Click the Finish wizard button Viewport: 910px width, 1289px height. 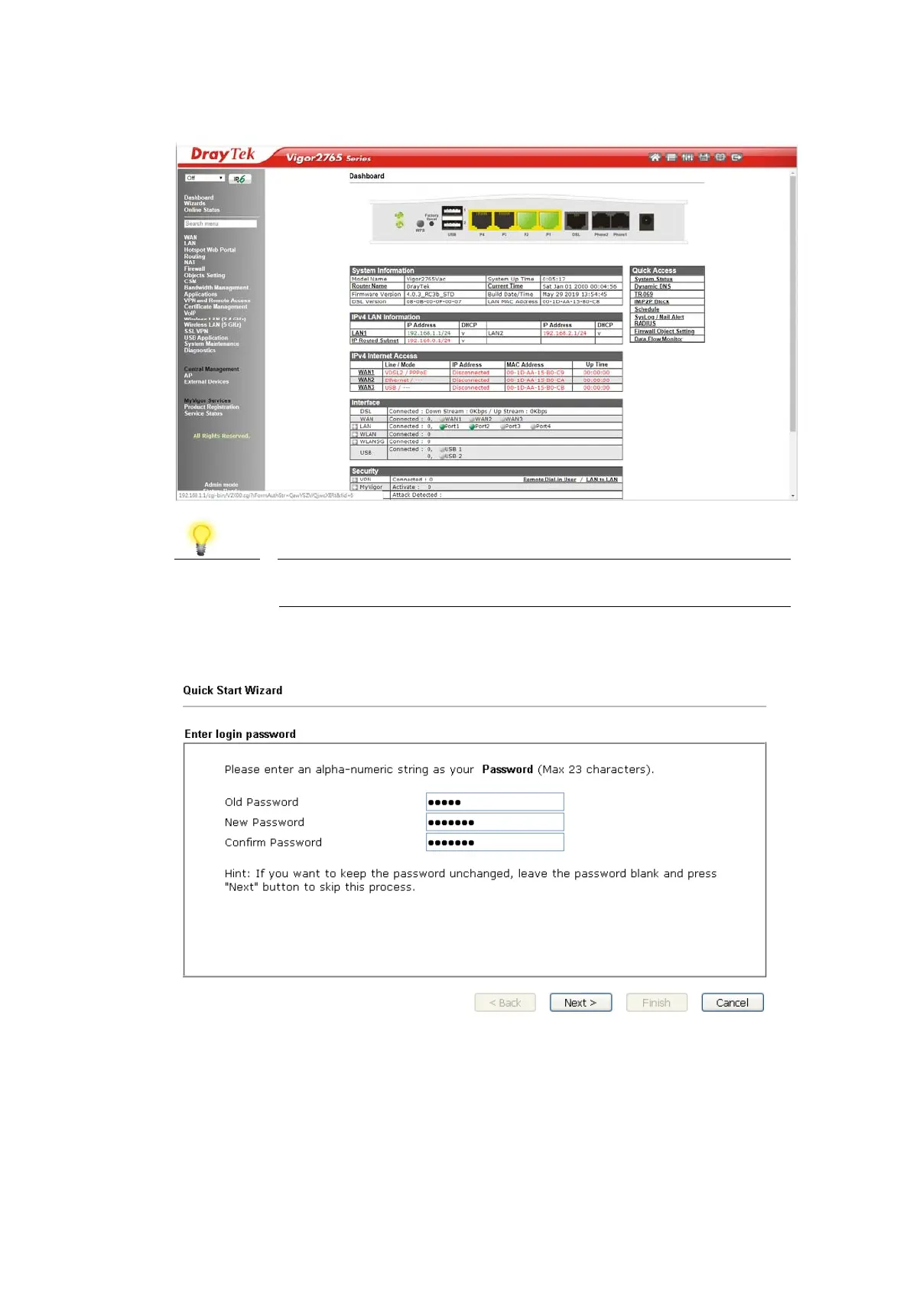coord(656,1003)
